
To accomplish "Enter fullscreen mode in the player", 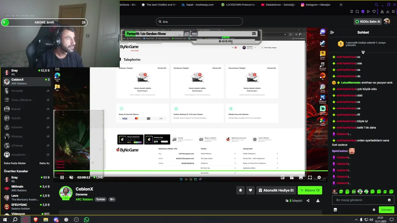I will coord(310,177).
